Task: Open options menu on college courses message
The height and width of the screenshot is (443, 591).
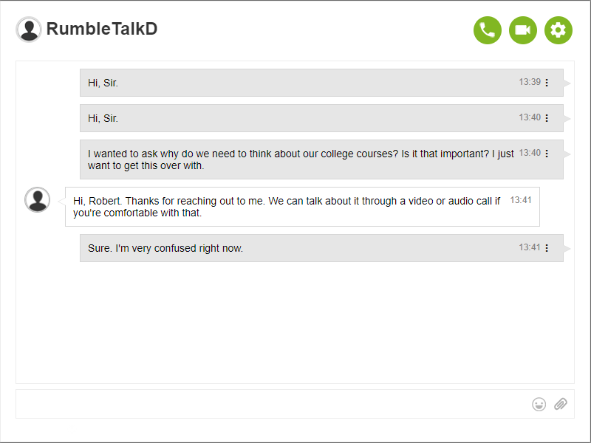Action: (547, 154)
